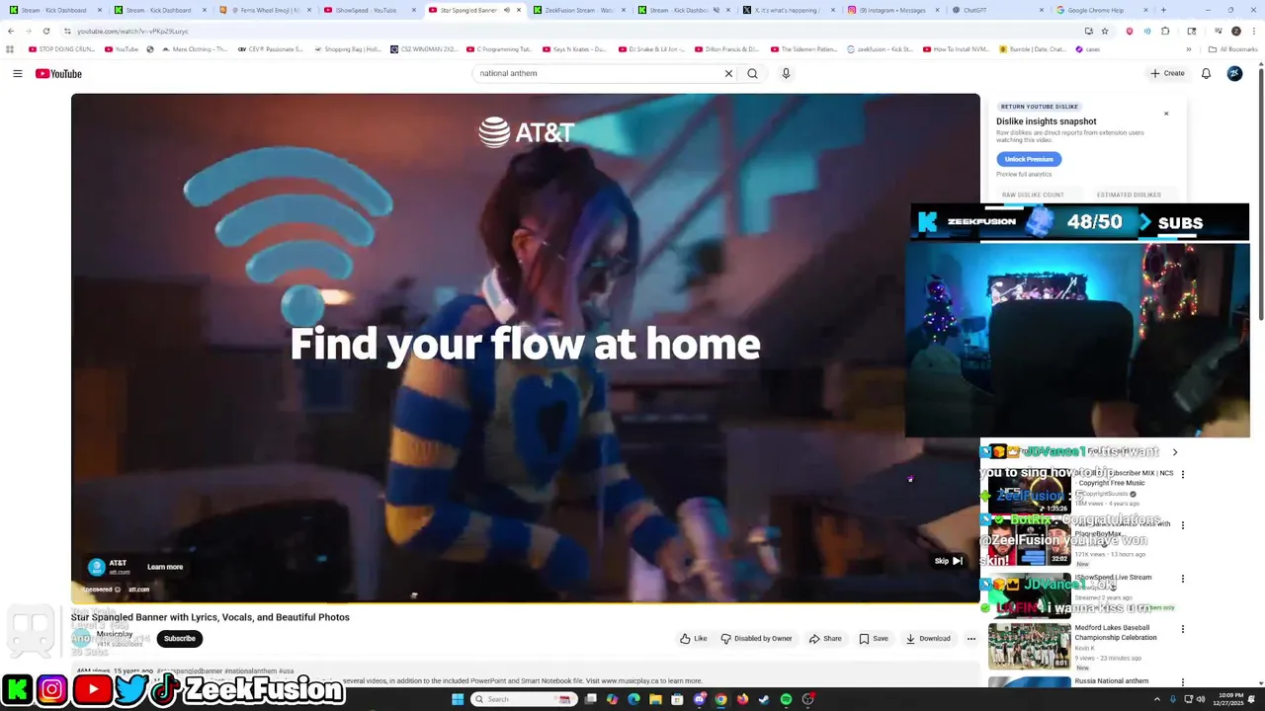
Task: Open Task View on taskbar
Action: click(x=590, y=699)
